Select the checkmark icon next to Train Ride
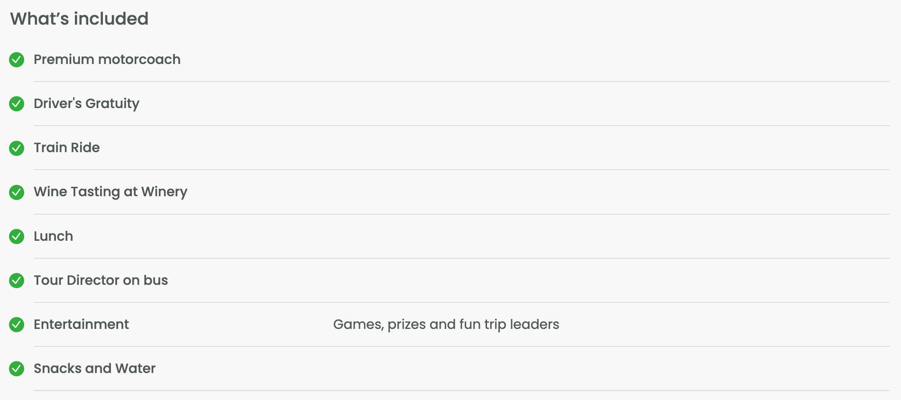Image resolution: width=901 pixels, height=400 pixels. pyautogui.click(x=17, y=148)
